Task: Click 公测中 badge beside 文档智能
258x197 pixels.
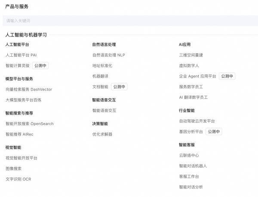Action: pyautogui.click(x=119, y=87)
